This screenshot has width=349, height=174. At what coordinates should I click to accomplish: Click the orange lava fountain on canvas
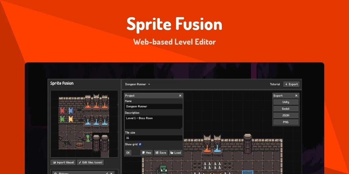click(x=207, y=148)
